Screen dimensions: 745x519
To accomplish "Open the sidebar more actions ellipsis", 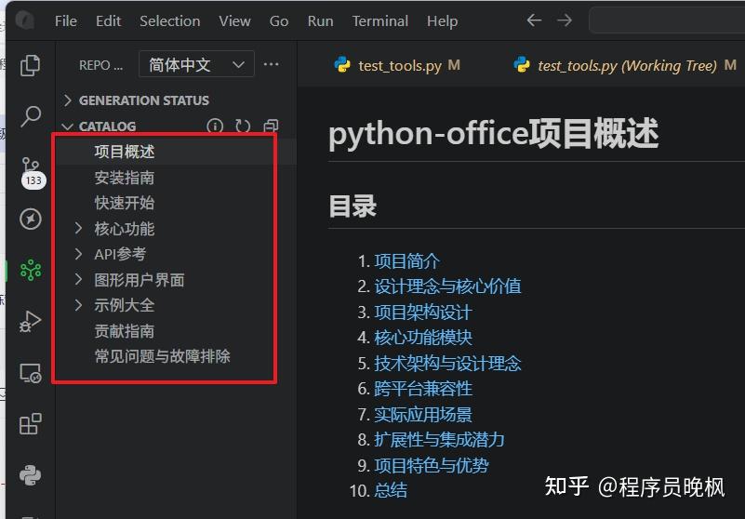I will 271,64.
